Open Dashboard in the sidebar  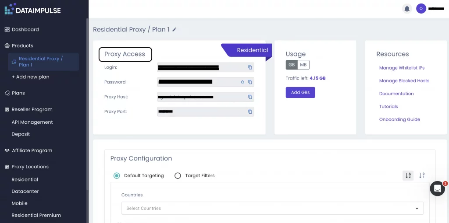tap(25, 30)
